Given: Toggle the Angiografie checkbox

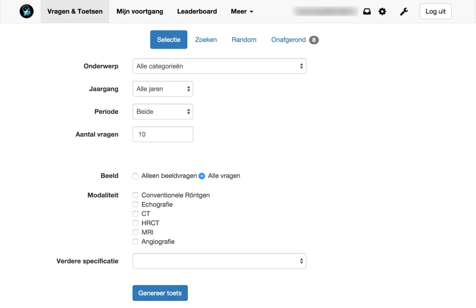Looking at the screenshot, I should point(135,242).
